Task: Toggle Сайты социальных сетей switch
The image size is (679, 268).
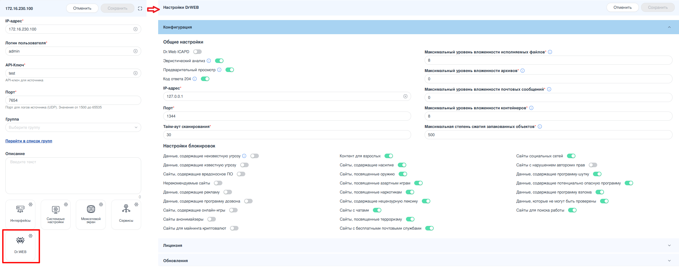Action: pyautogui.click(x=571, y=156)
